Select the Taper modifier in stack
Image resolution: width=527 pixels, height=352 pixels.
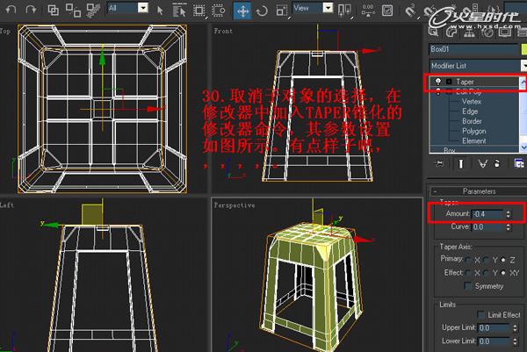click(x=465, y=82)
